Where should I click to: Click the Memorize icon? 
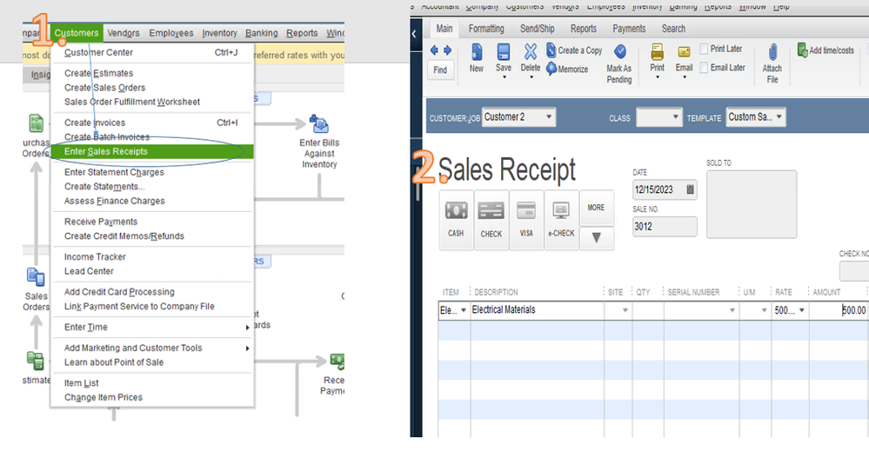click(x=551, y=69)
